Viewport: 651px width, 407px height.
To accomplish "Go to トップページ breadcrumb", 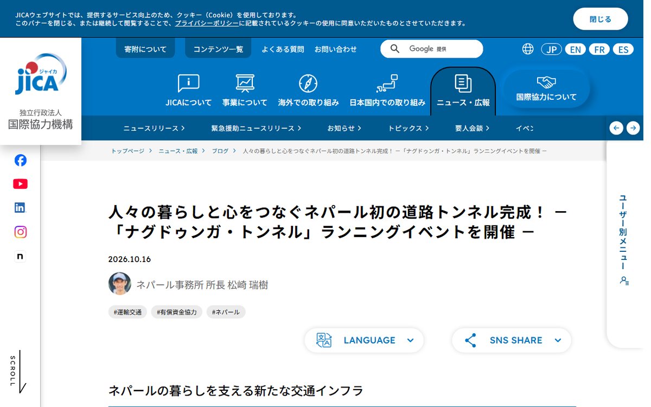I will click(x=128, y=151).
